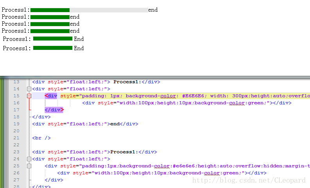The width and height of the screenshot is (310, 188).
Task: Collapse the code fold at line 24
Action: [x=29, y=159]
